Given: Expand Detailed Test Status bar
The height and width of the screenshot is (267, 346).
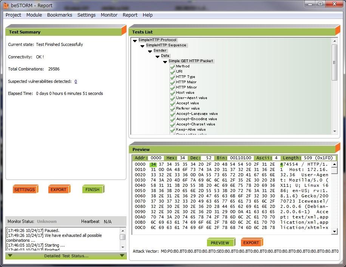Looking at the screenshot, I should pos(66,256).
